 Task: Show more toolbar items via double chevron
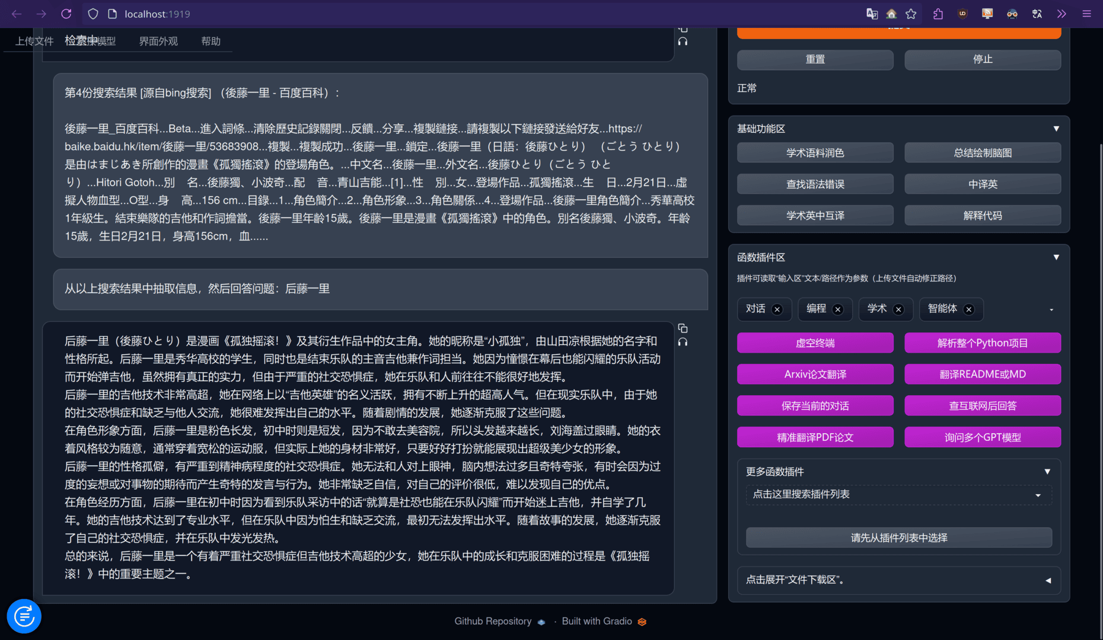tap(1061, 14)
